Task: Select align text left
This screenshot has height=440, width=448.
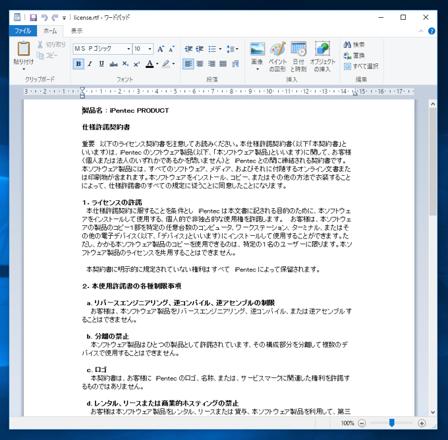Action: (188, 64)
